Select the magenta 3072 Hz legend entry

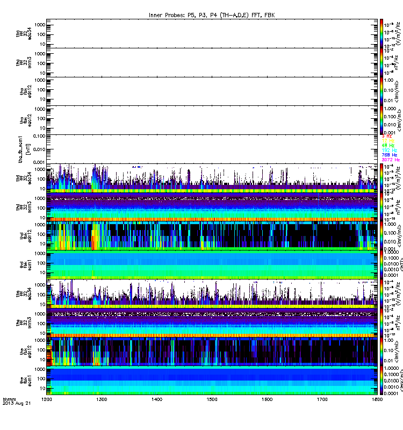tap(390, 160)
